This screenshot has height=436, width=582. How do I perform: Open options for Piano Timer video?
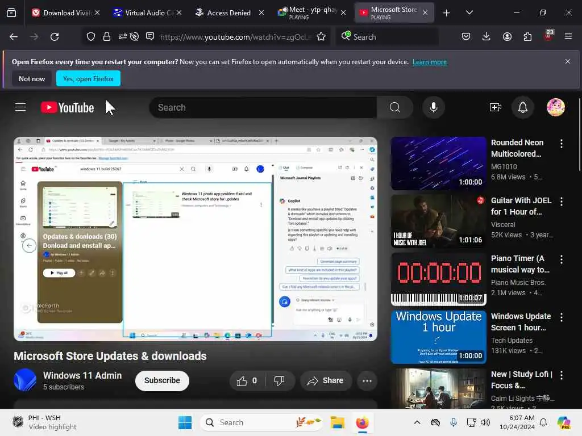(561, 259)
